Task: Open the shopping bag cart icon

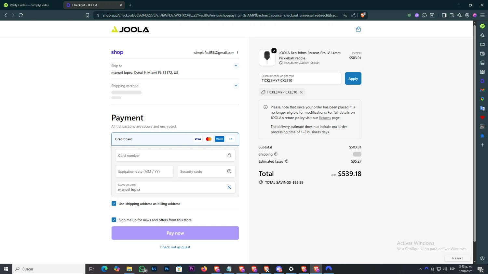Action: coord(358,29)
